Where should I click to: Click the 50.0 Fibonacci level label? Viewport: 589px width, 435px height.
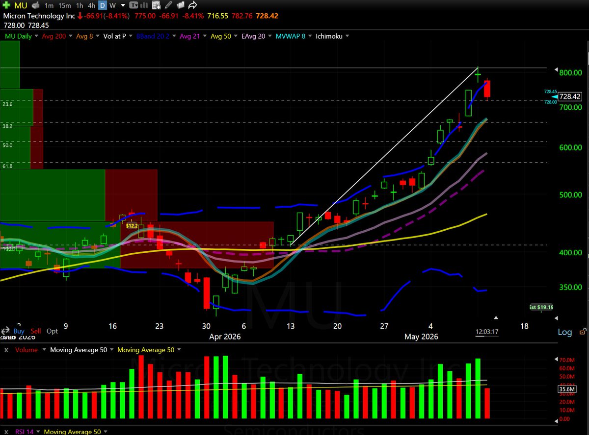click(x=7, y=145)
